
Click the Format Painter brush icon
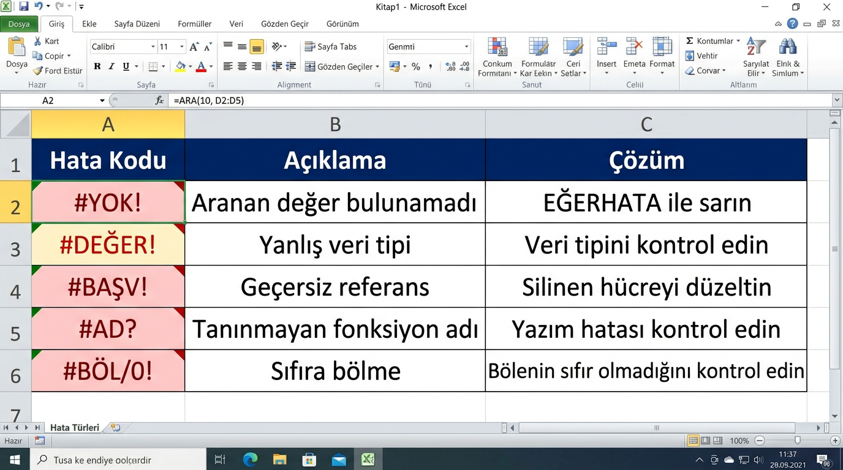click(x=38, y=71)
